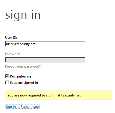
Task: Enable the Keep me signed in checkbox
Action: (x=7, y=82)
